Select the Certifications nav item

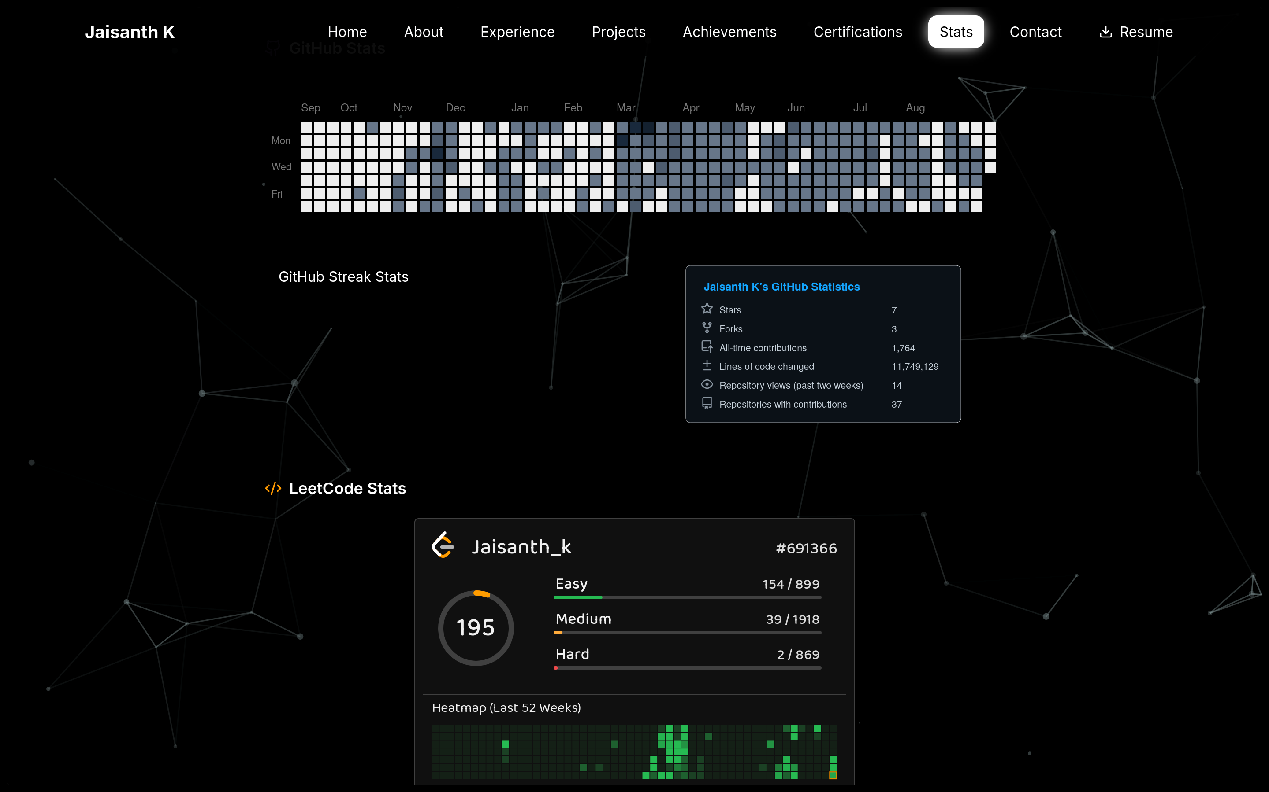(858, 32)
